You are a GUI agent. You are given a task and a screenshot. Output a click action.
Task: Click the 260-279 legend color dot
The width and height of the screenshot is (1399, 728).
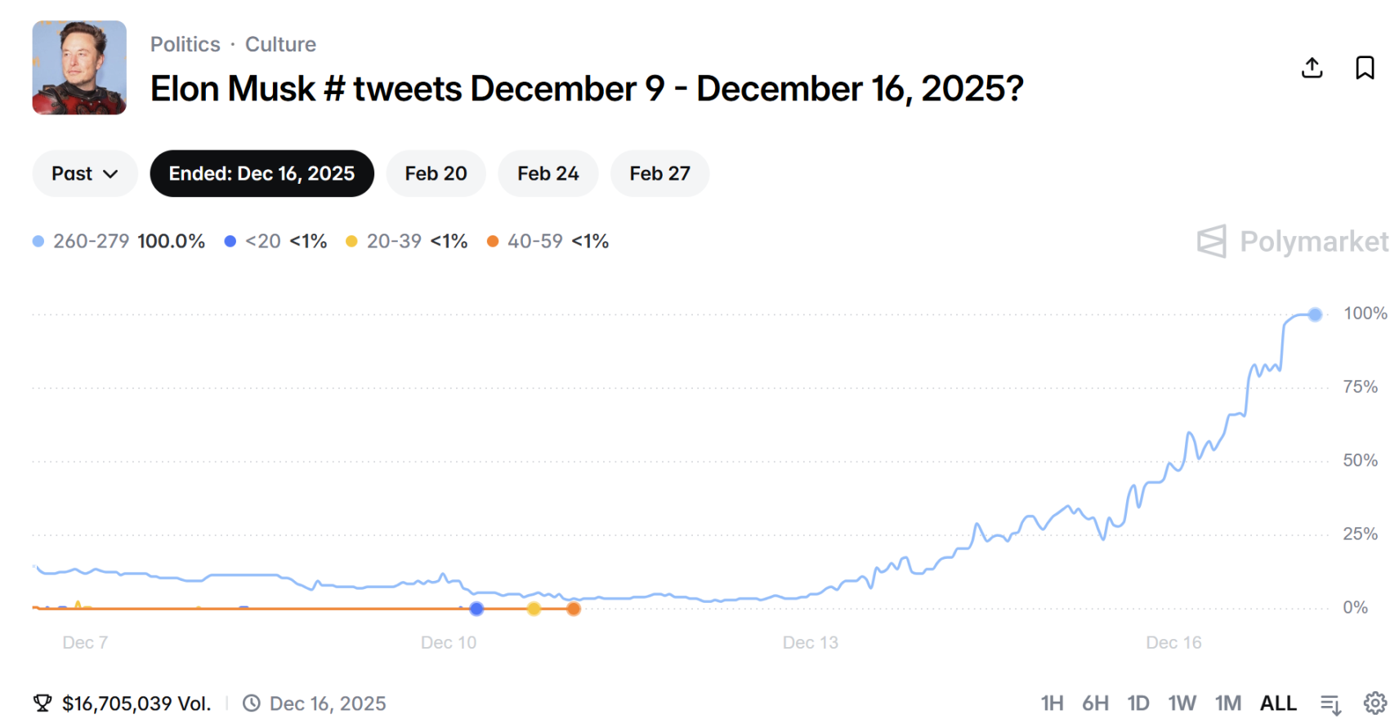(38, 241)
